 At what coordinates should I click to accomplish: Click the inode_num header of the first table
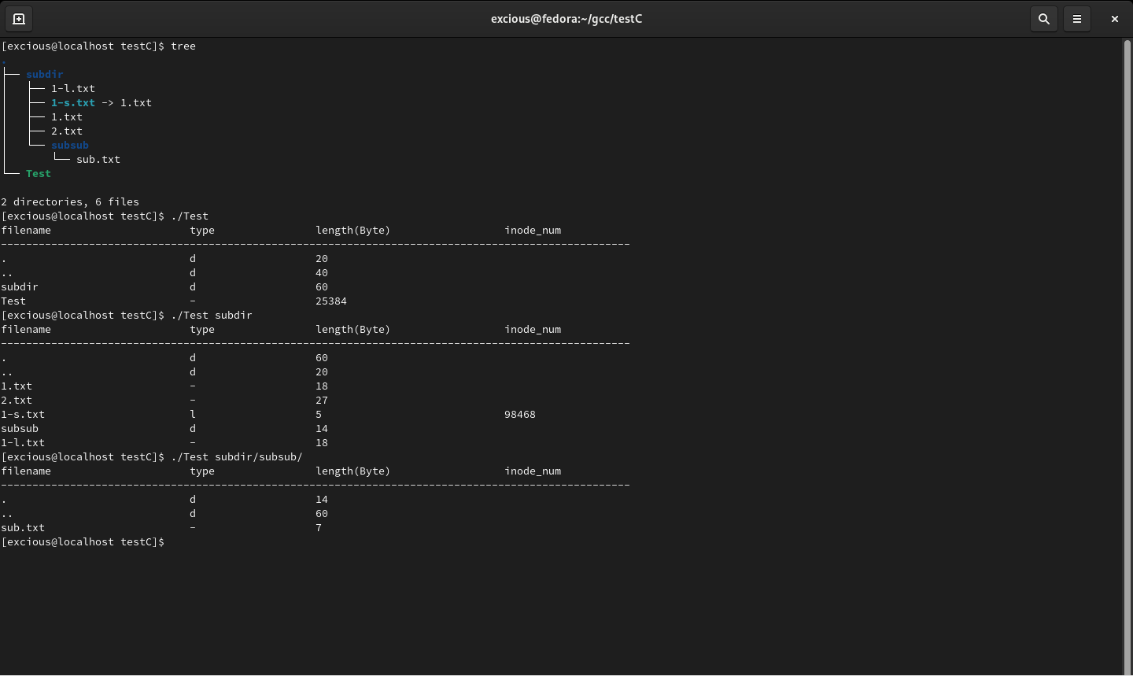click(533, 231)
